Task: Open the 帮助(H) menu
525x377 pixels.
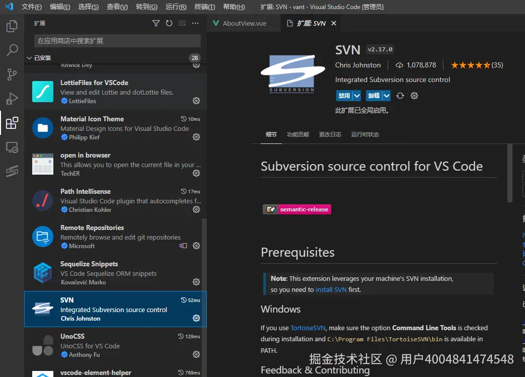Action: coord(234,7)
